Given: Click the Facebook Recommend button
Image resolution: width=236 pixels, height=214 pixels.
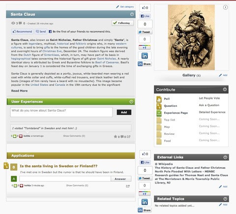Looking at the screenshot, I should [22, 31].
